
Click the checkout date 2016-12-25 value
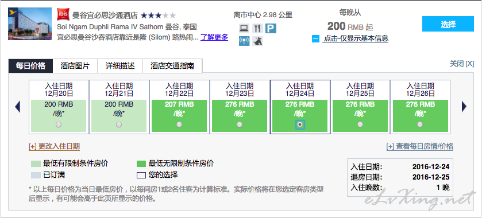point(431,177)
